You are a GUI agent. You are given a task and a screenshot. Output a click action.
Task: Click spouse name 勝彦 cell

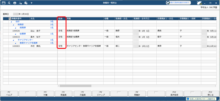[124, 31]
